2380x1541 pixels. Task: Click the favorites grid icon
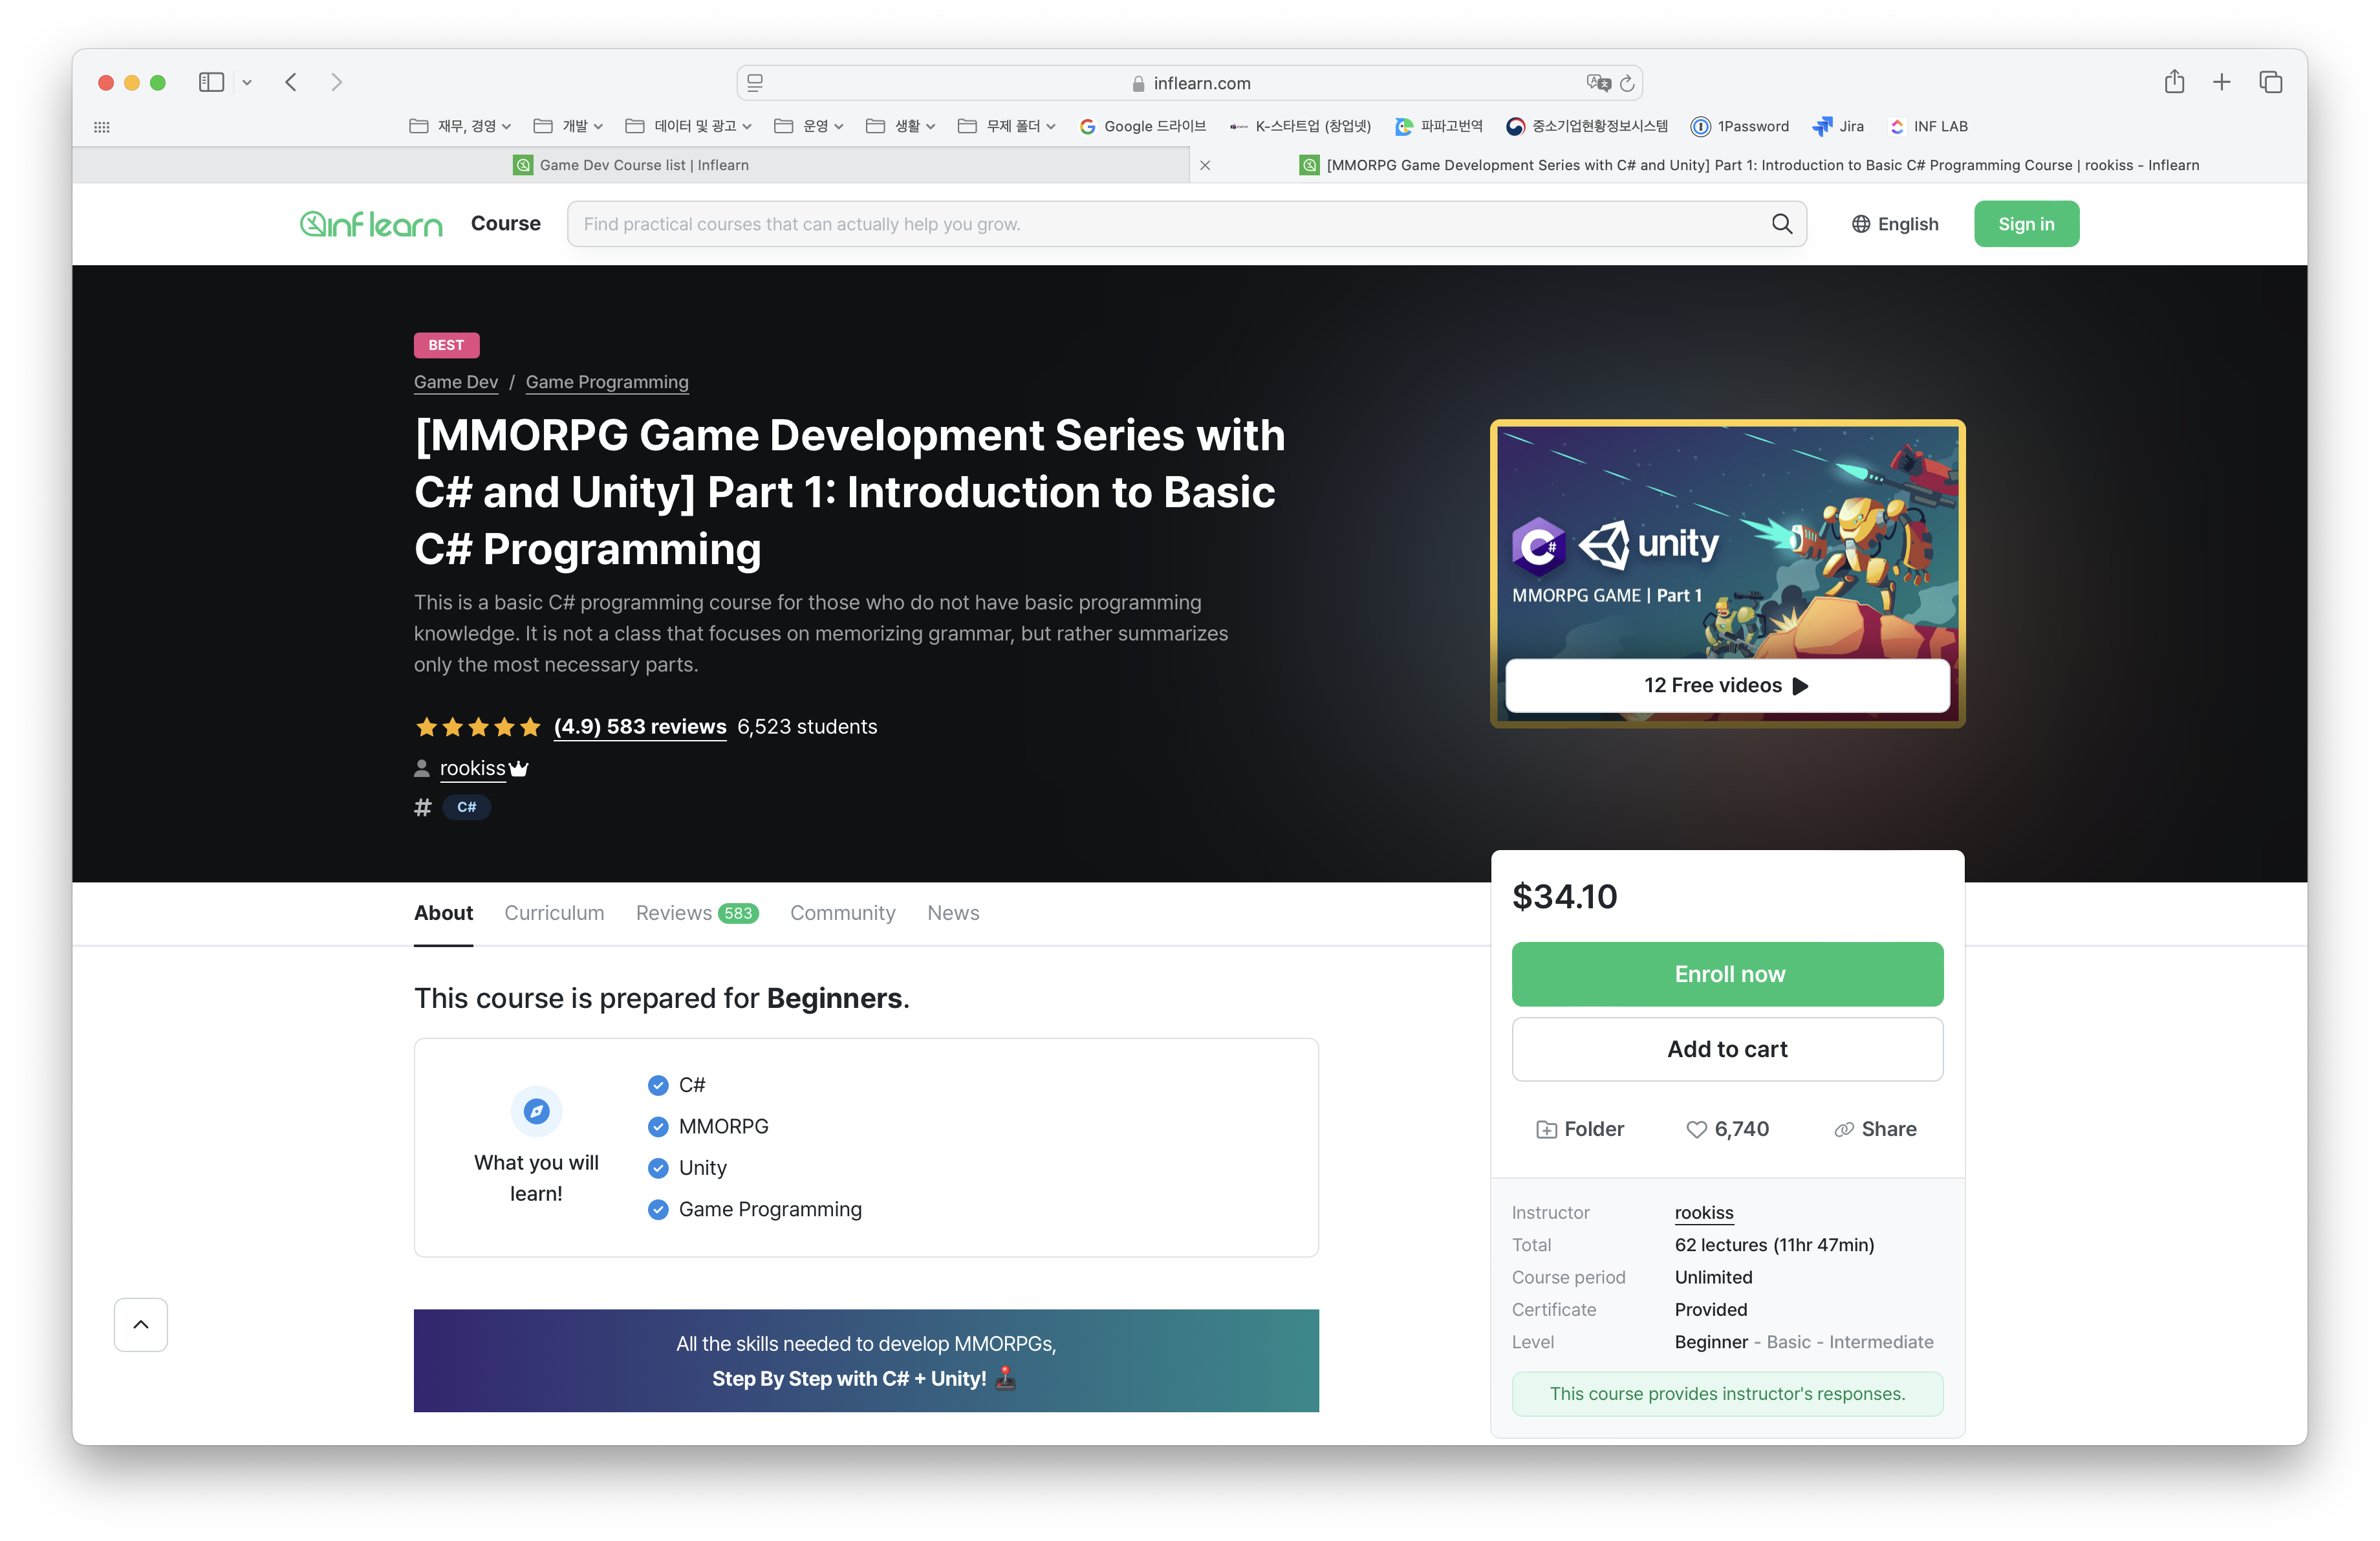coord(102,127)
